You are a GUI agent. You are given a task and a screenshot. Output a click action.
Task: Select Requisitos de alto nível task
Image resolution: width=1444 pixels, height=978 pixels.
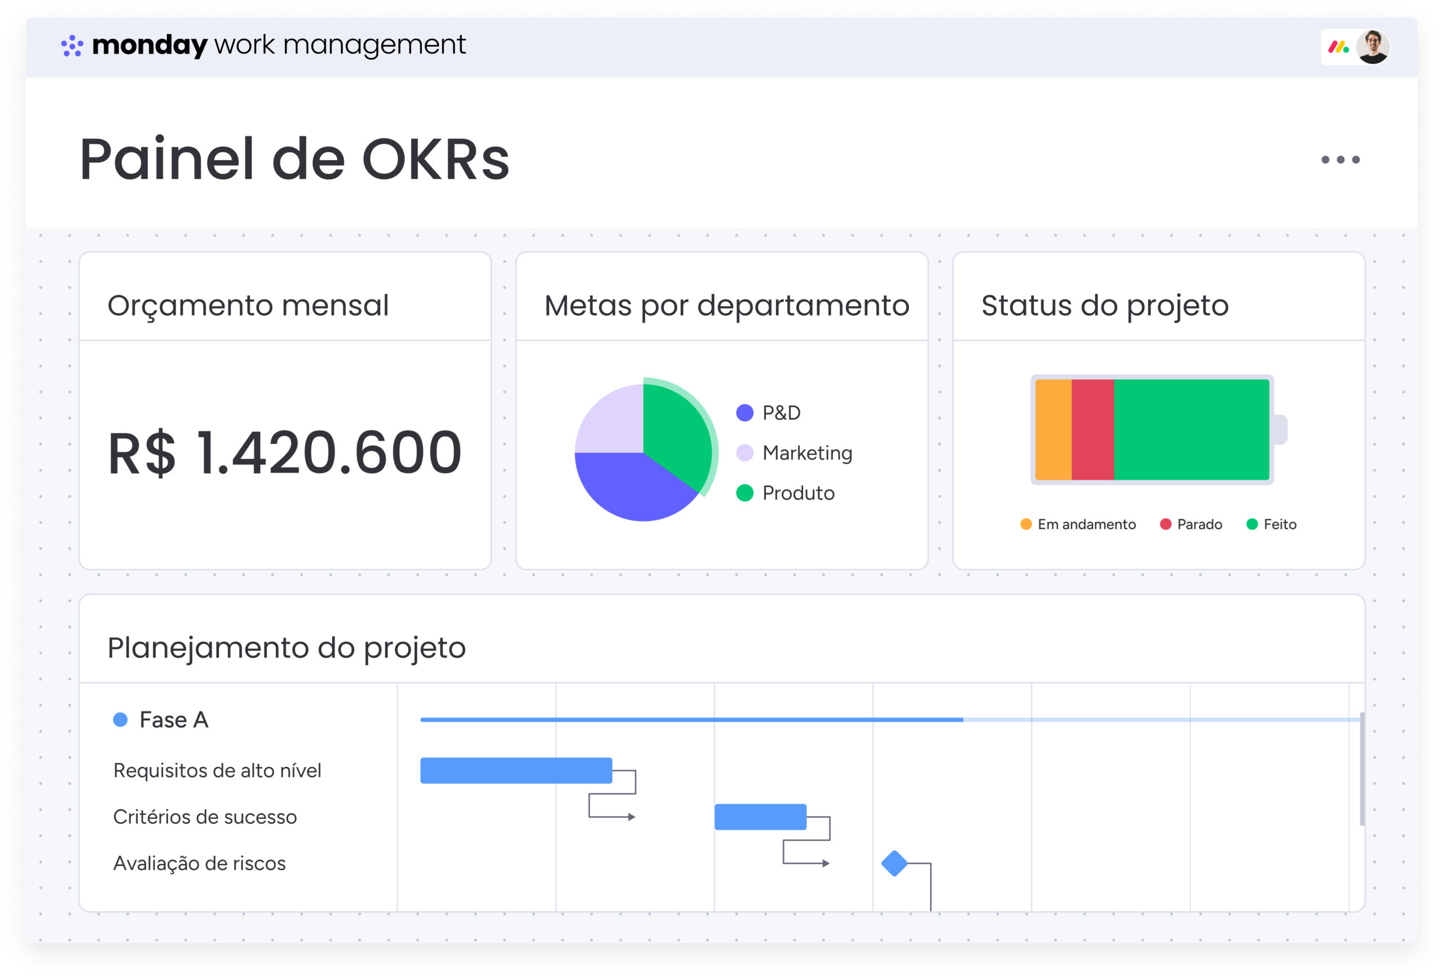click(x=217, y=770)
